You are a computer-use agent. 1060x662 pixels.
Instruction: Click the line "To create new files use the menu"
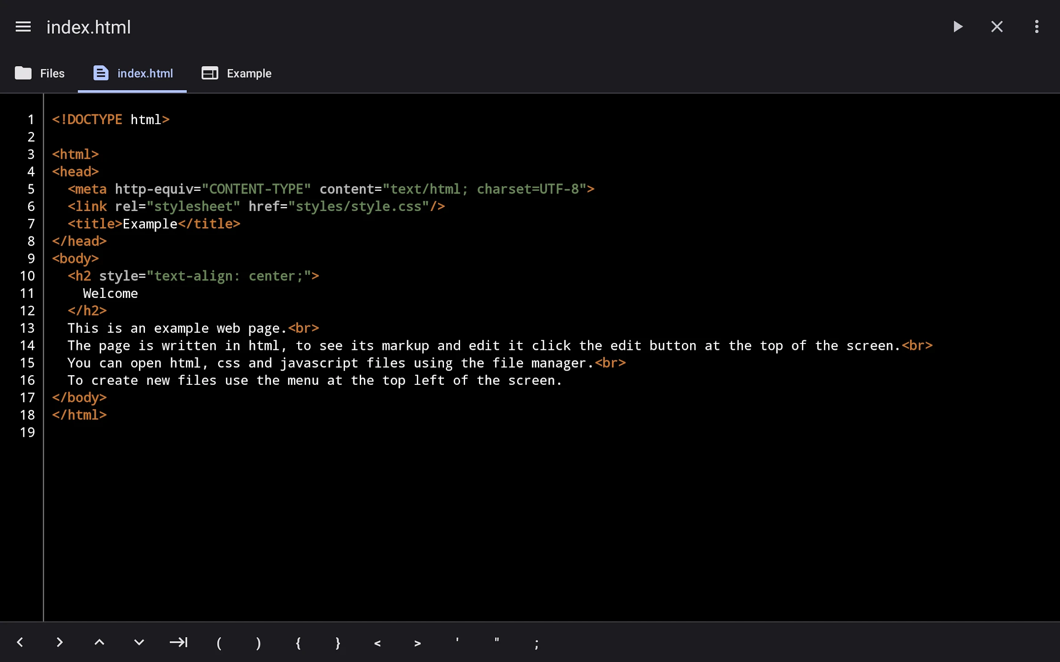[x=315, y=381]
